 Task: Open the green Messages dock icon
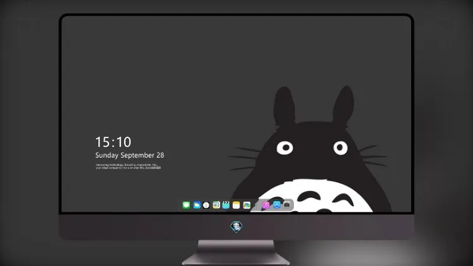coord(186,205)
